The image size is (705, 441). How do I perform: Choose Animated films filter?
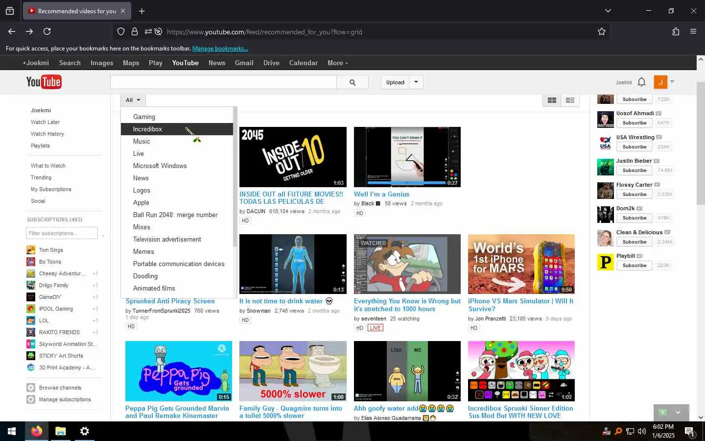click(x=177, y=288)
